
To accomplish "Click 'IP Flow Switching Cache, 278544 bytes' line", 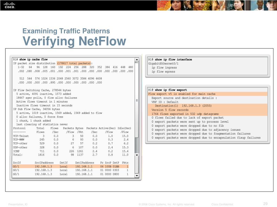I will 42,90.
